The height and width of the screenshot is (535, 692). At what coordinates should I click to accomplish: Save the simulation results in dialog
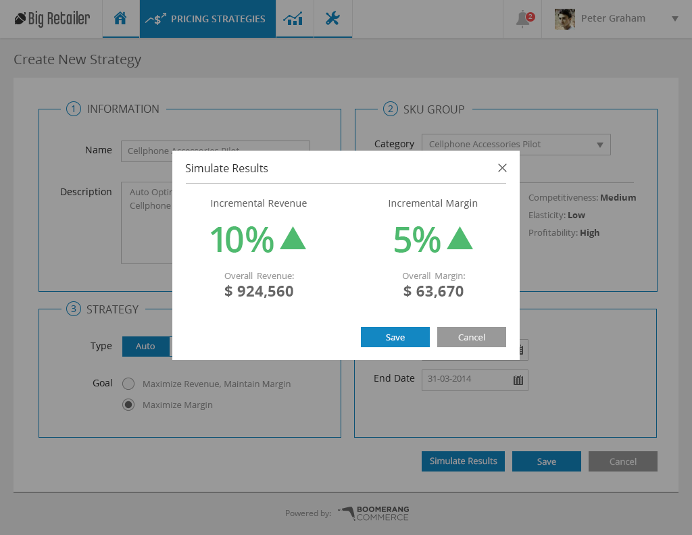[395, 337]
